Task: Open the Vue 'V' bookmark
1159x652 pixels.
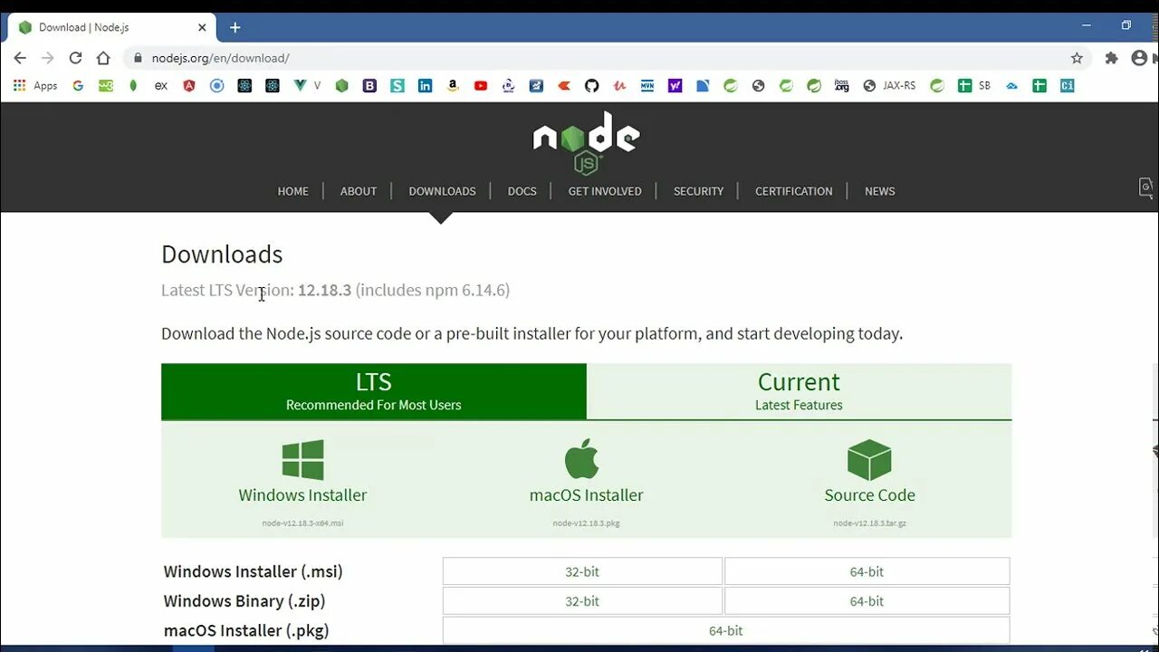Action: tap(307, 86)
